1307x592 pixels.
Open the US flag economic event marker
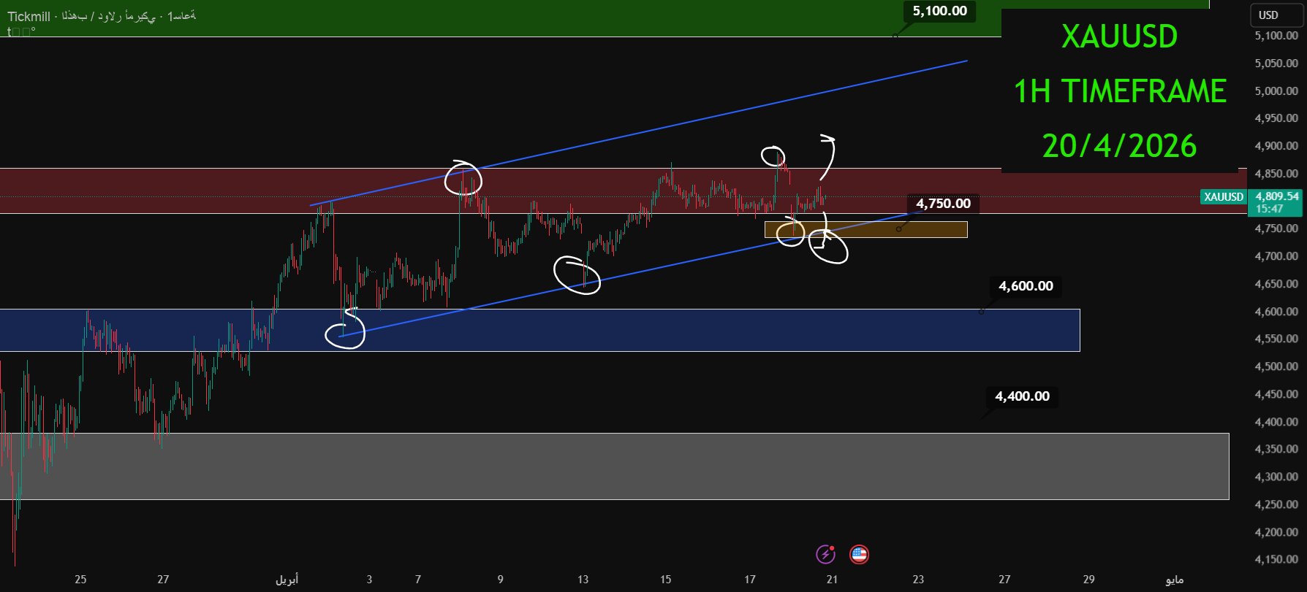[859, 555]
